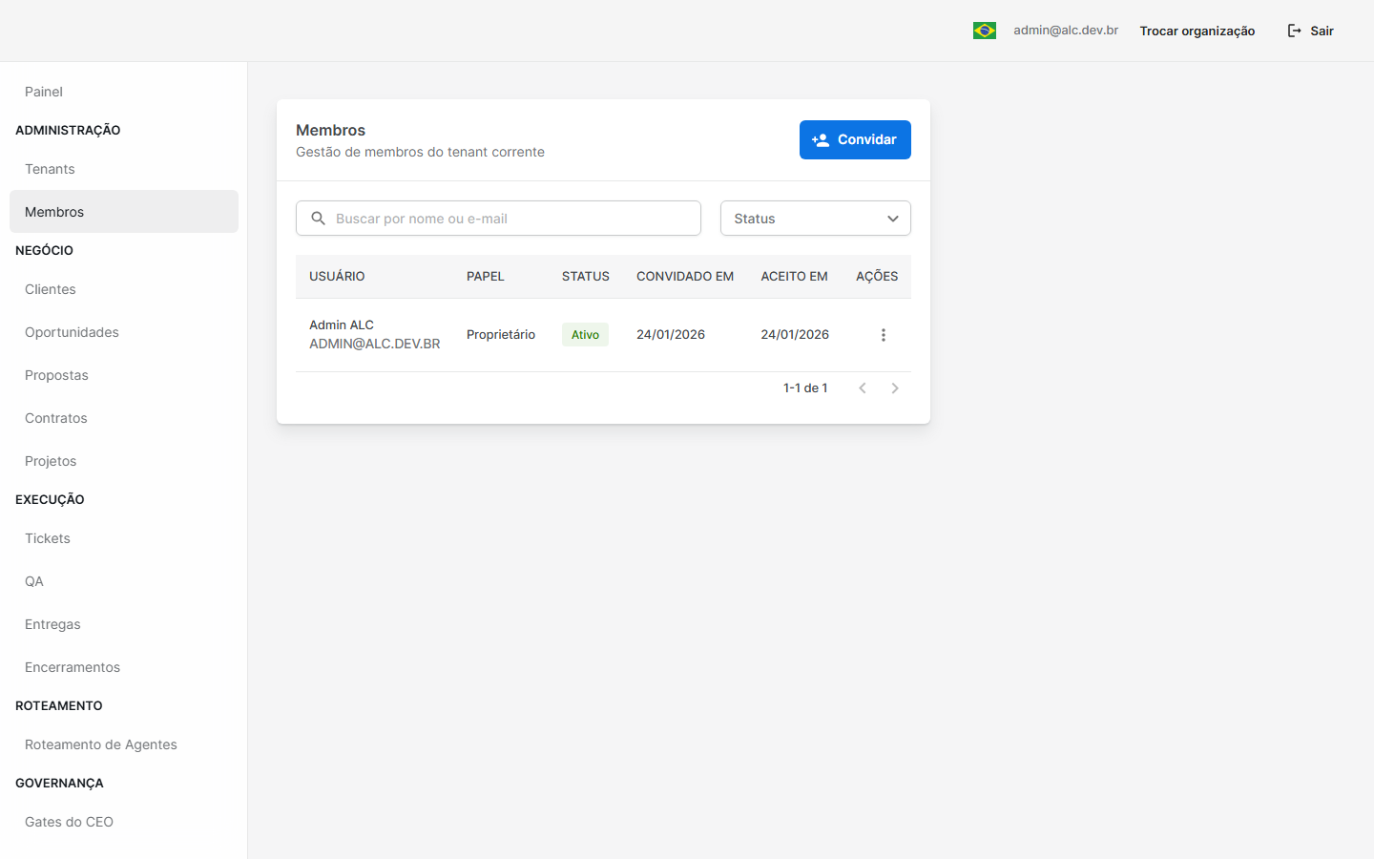Click the search magnifier icon

coord(319,219)
